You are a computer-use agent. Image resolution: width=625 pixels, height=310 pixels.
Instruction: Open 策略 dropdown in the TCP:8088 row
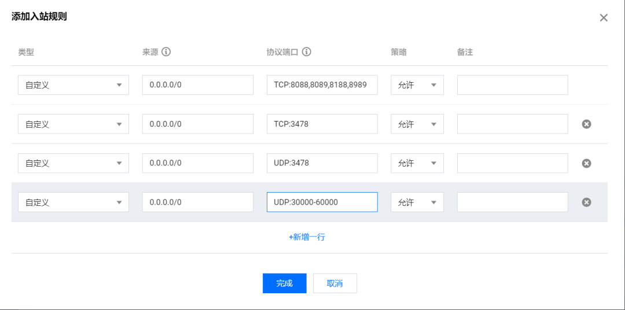pos(417,85)
